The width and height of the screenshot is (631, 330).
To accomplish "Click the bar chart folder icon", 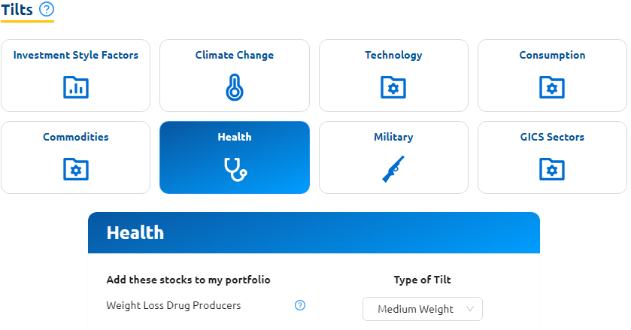I will tap(75, 87).
